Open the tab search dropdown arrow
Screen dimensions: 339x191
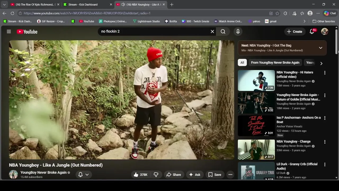pyautogui.click(x=4, y=5)
